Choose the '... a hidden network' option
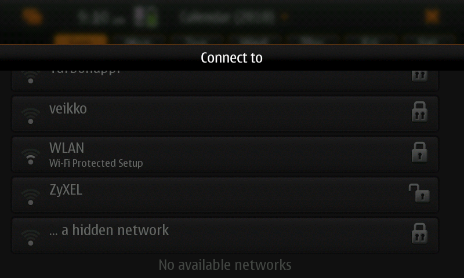This screenshot has width=464, height=278. point(225,235)
